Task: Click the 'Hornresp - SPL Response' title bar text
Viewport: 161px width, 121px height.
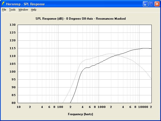Action: (x=25, y=4)
